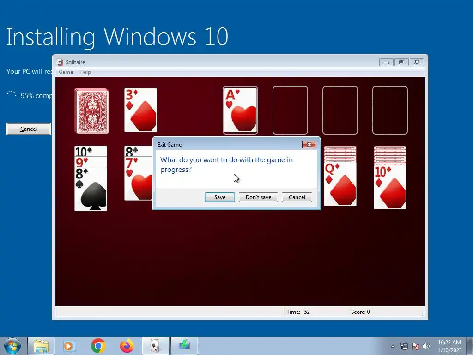Launch Windows Media Player from taskbar
The height and width of the screenshot is (355, 473).
tap(69, 346)
